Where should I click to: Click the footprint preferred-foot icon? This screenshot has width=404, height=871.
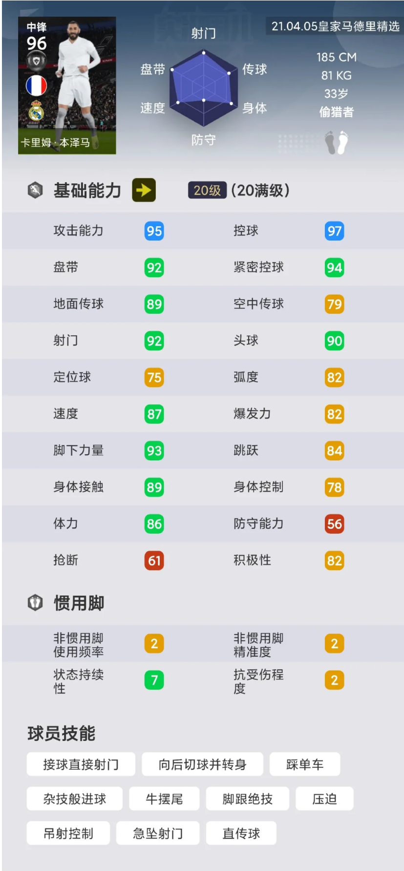pos(337,142)
